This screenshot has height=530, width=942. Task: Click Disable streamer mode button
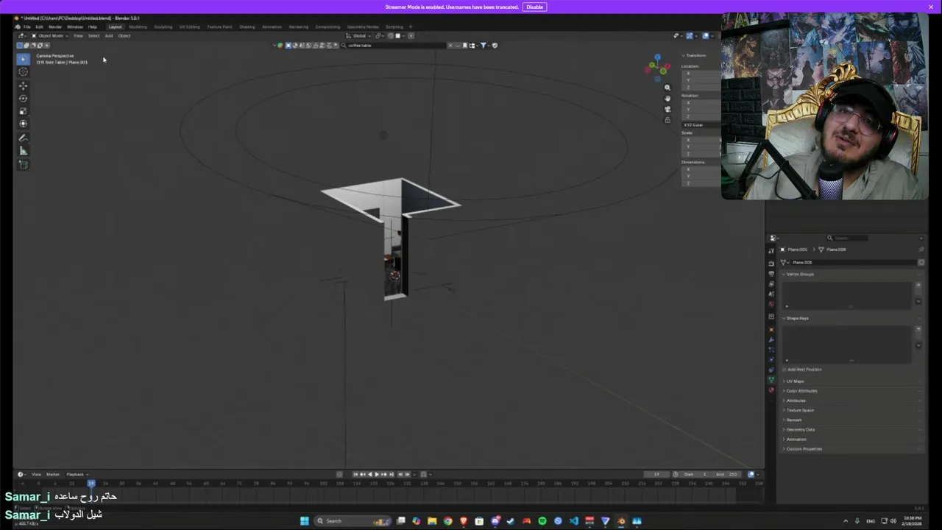534,7
